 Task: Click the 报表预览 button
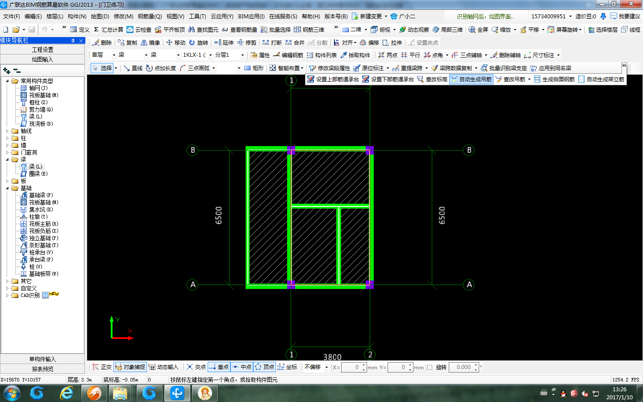tap(42, 369)
